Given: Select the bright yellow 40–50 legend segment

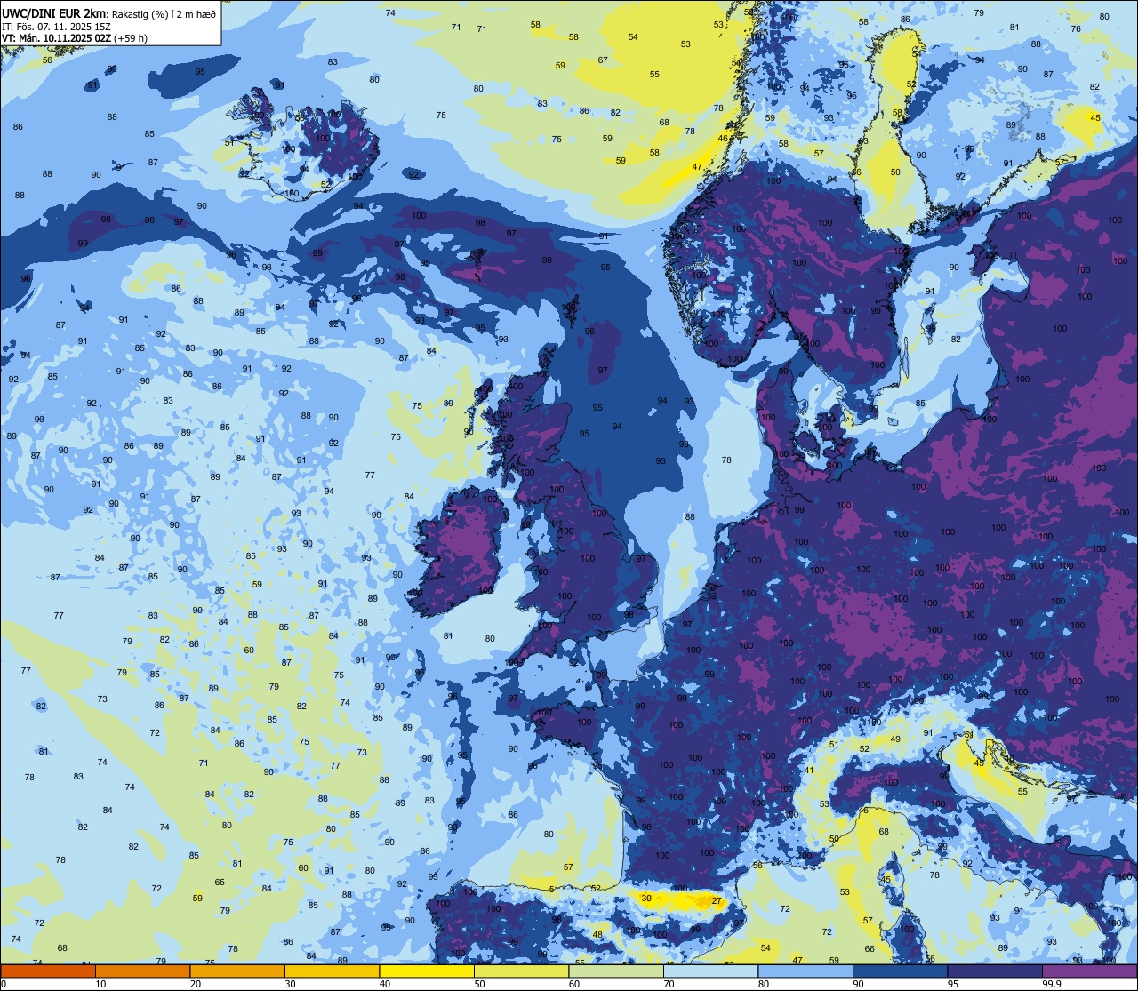Looking at the screenshot, I should 427,971.
